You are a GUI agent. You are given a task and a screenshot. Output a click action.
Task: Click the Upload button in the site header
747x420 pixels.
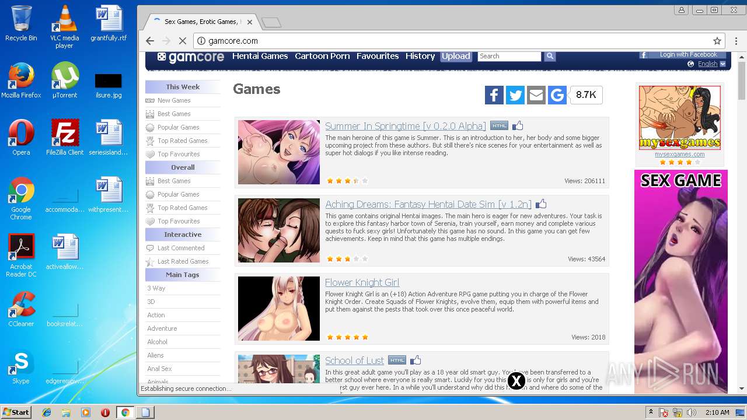pyautogui.click(x=456, y=56)
